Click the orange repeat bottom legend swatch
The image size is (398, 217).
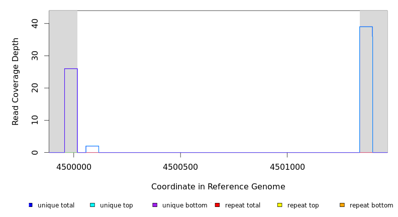point(342,205)
